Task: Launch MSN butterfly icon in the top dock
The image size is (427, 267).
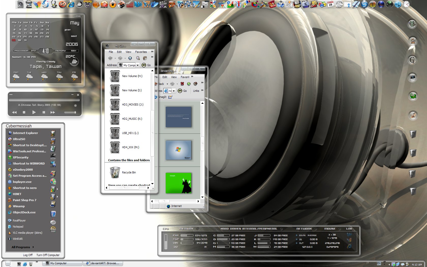Action: coord(37,4)
